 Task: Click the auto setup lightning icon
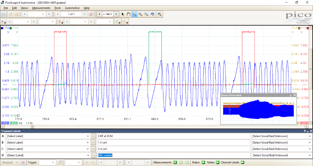pos(11,14)
